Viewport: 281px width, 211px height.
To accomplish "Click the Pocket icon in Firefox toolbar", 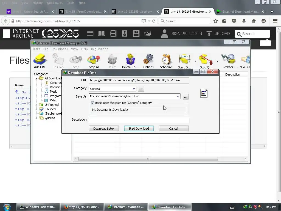I will pyautogui.click(x=234, y=21).
